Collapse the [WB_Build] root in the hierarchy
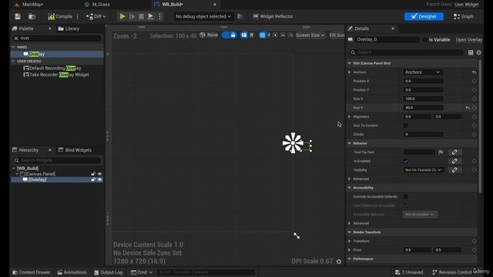The height and width of the screenshot is (277, 493). click(x=14, y=169)
